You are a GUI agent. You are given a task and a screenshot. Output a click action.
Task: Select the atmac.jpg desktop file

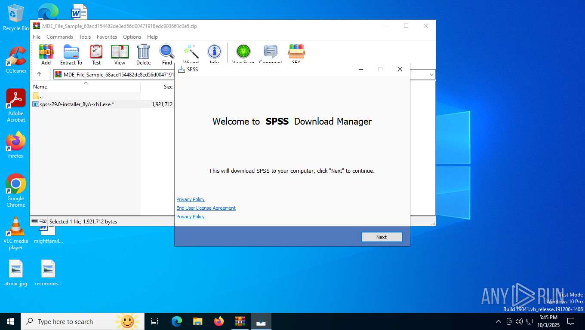[16, 273]
